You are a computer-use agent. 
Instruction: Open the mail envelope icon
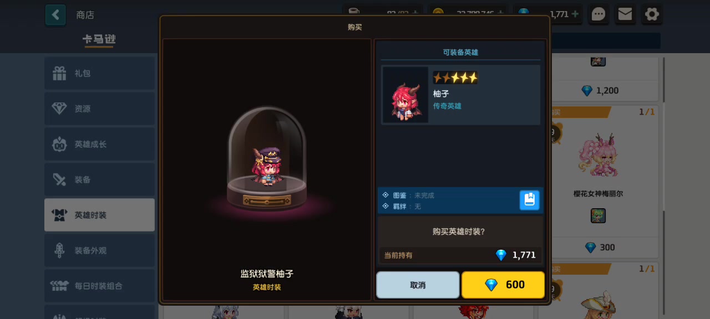tap(625, 14)
